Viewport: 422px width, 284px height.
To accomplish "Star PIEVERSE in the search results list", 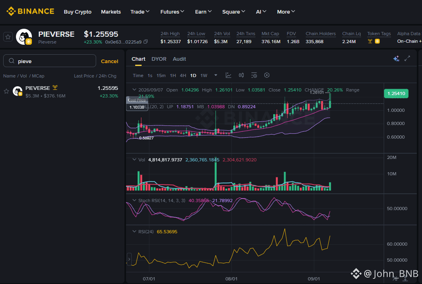I will click(6, 91).
